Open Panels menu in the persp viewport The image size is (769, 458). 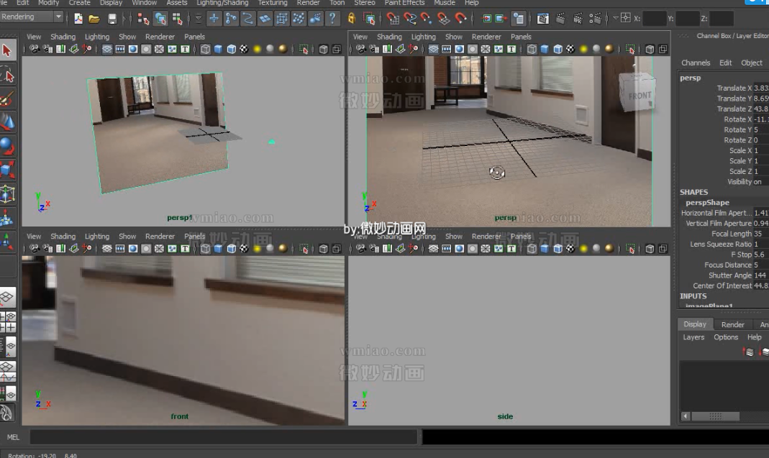(521, 37)
